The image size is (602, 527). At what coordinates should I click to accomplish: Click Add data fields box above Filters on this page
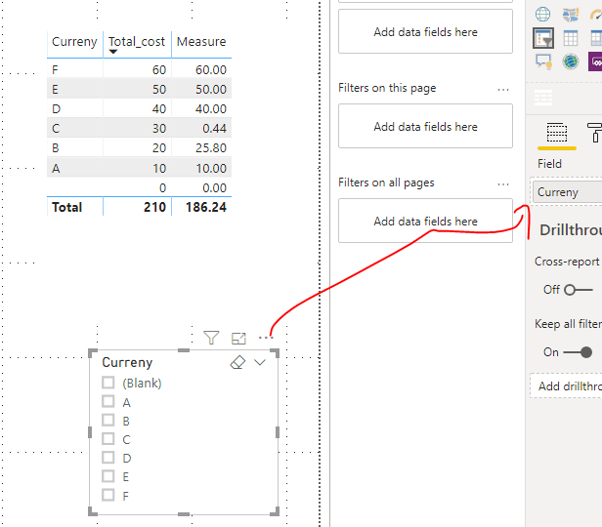point(425,31)
